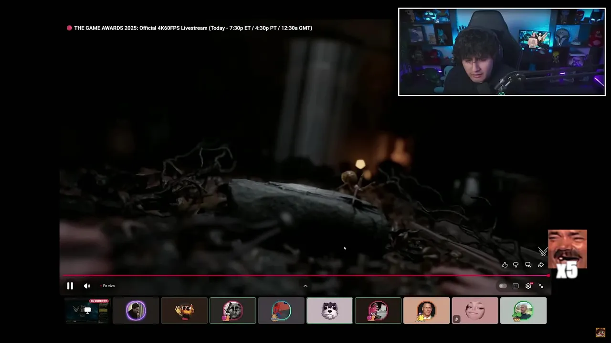Select the green-ring avatar participant tile

(x=523, y=311)
